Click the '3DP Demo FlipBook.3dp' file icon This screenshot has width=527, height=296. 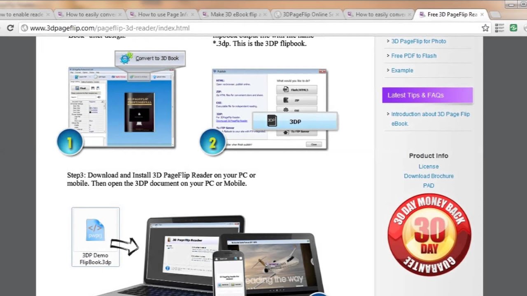pyautogui.click(x=96, y=237)
